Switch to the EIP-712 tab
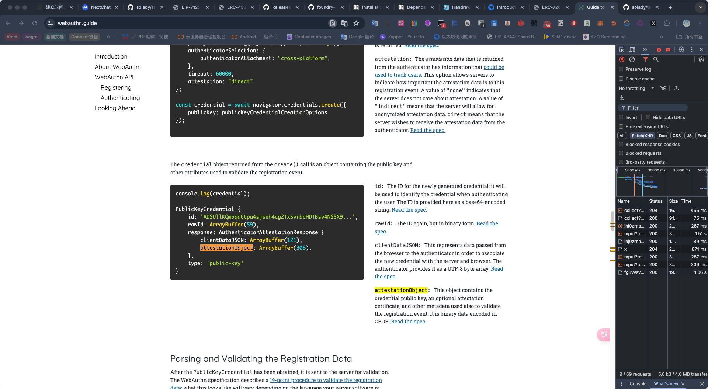 (191, 7)
